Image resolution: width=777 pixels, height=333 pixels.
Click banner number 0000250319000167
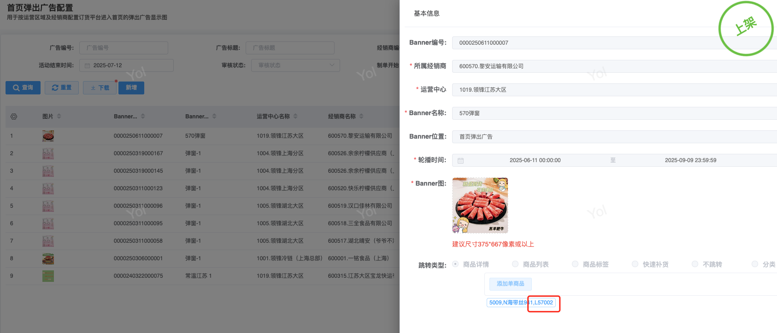[x=138, y=153]
